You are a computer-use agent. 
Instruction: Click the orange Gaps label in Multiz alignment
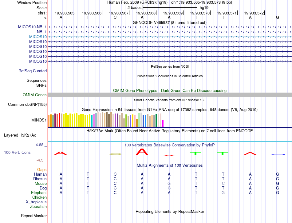(x=42, y=169)
